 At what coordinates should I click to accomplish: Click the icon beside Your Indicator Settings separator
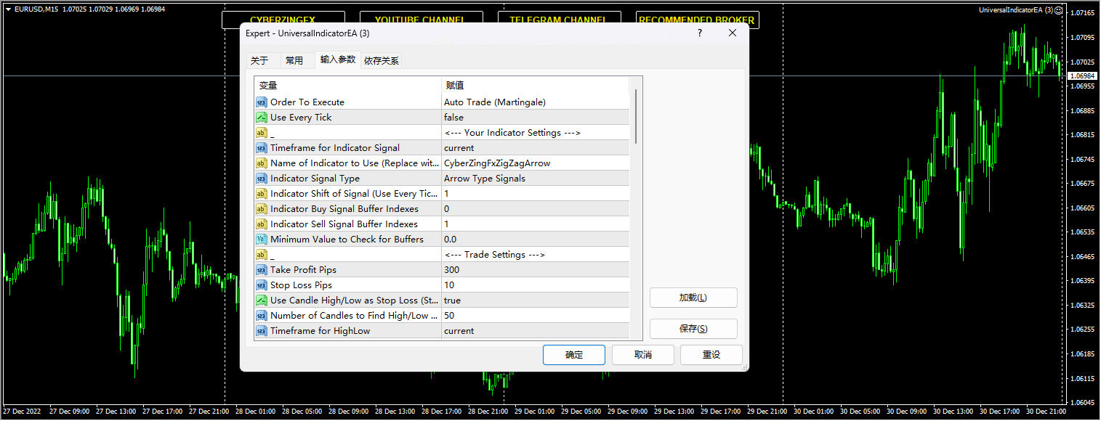click(261, 133)
